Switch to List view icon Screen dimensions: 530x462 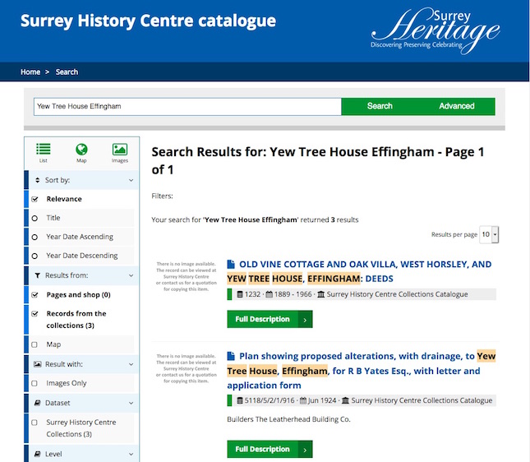[x=44, y=149]
